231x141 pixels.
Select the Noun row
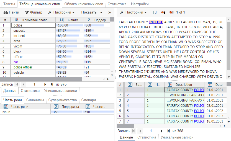pyautogui.click(x=57, y=112)
